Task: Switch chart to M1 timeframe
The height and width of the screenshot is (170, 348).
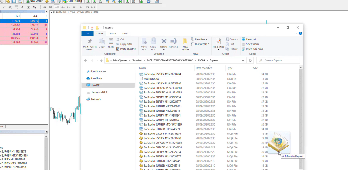Action: click(44, 7)
